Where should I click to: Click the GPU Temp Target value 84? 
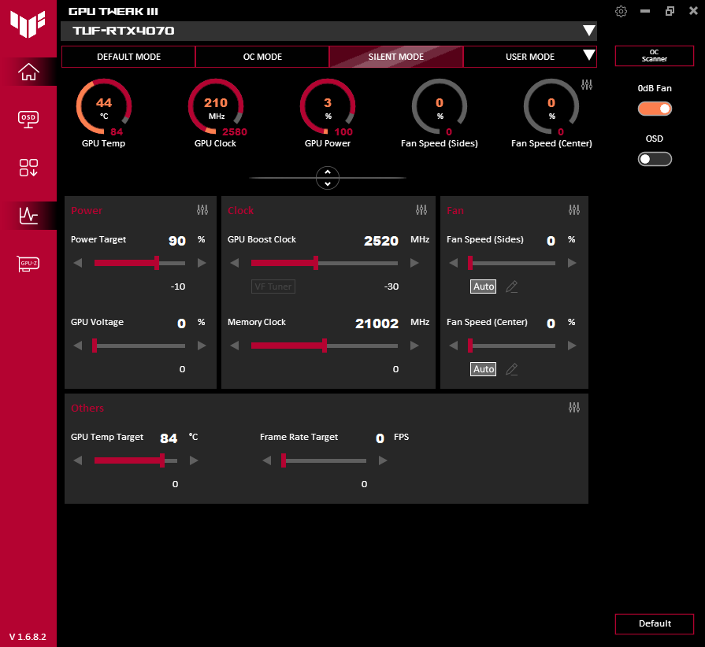tap(169, 438)
